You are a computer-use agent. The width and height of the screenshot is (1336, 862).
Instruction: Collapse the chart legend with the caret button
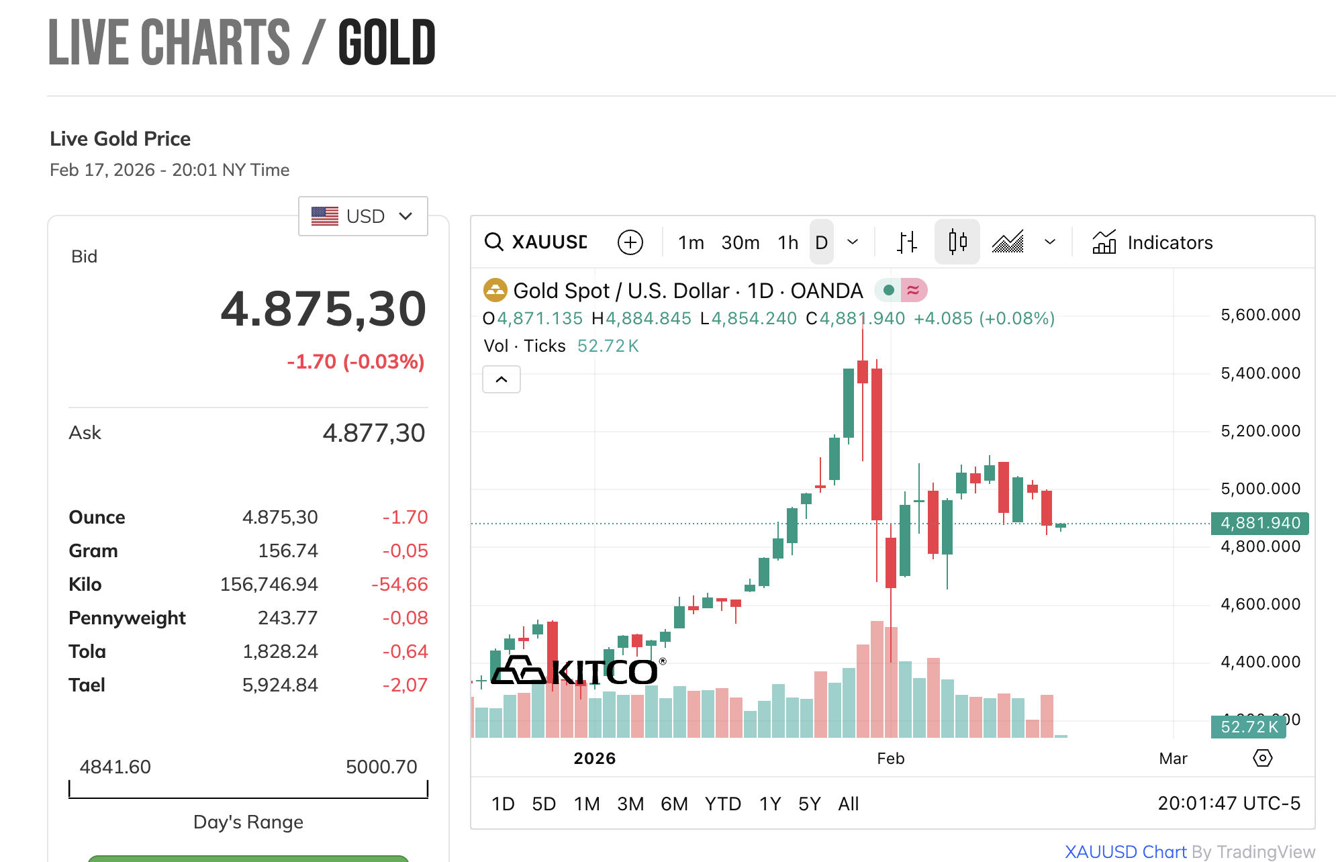tap(502, 379)
